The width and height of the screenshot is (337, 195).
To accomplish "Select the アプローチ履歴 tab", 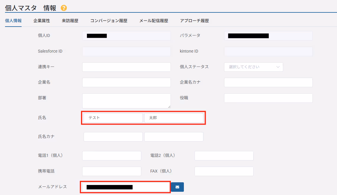I will (195, 21).
